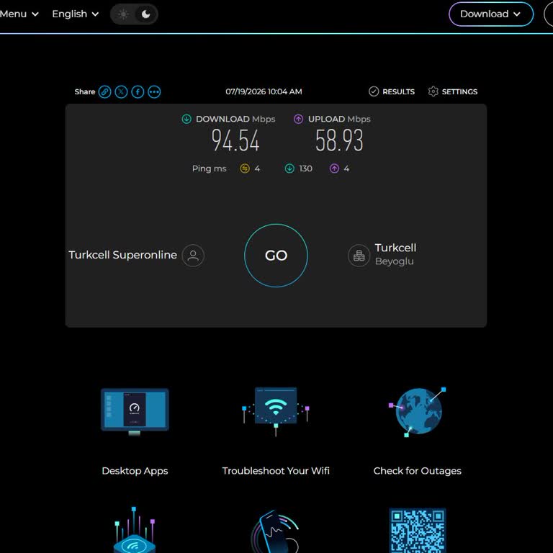Click the server icon beside Turkcell Beyoglu
553x553 pixels.
coord(359,256)
